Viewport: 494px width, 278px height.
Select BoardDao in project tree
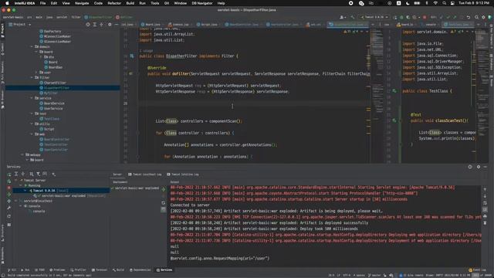[x=53, y=67]
